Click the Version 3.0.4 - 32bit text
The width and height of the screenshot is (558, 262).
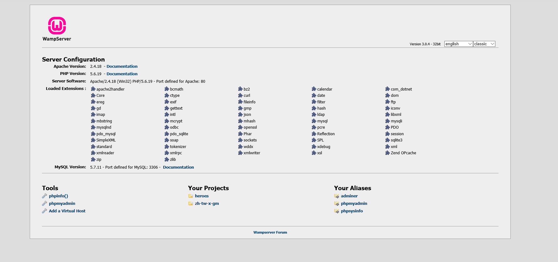click(425, 44)
